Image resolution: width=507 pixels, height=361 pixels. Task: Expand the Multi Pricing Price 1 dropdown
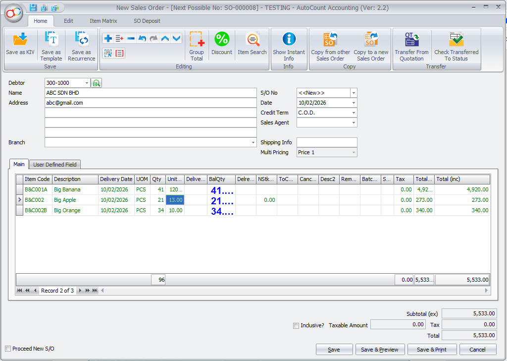pos(353,152)
